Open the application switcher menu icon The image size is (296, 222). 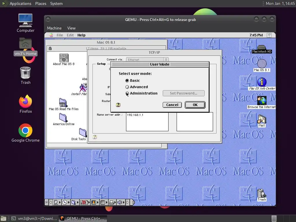point(269,35)
